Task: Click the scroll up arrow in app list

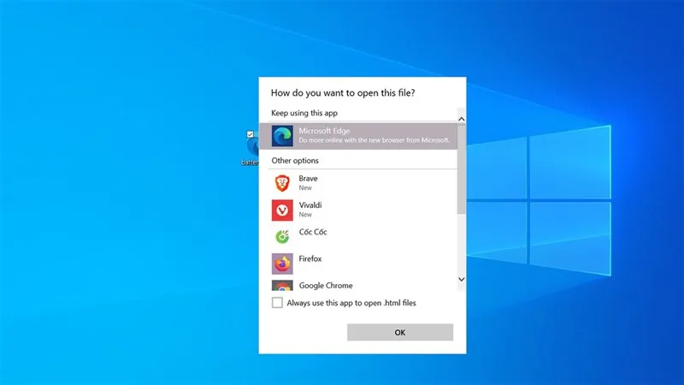Action: [x=462, y=120]
